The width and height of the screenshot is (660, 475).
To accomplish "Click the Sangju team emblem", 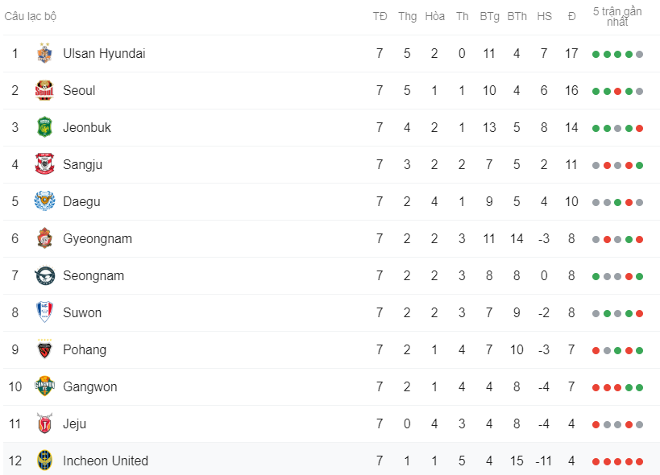I will [x=44, y=165].
